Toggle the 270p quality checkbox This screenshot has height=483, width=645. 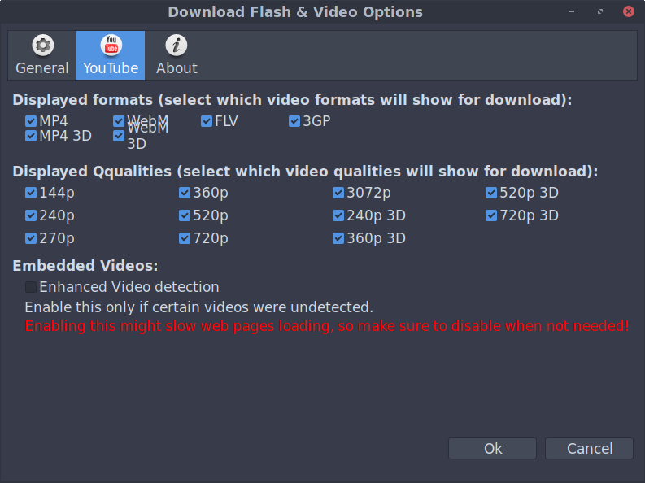coord(31,238)
